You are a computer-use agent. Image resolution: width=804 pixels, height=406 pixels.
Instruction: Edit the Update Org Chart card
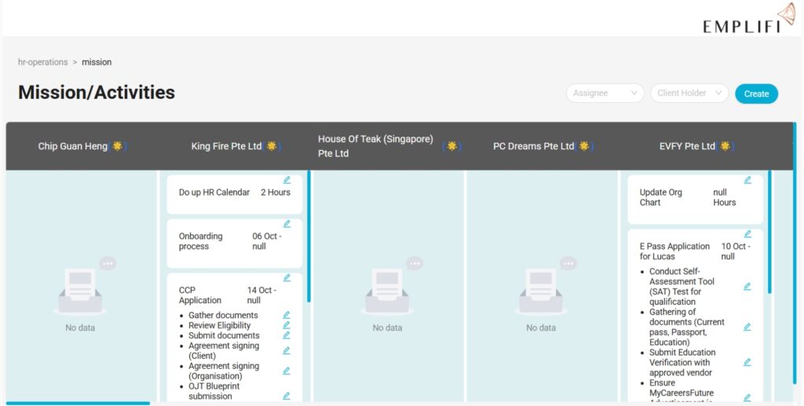pos(747,180)
